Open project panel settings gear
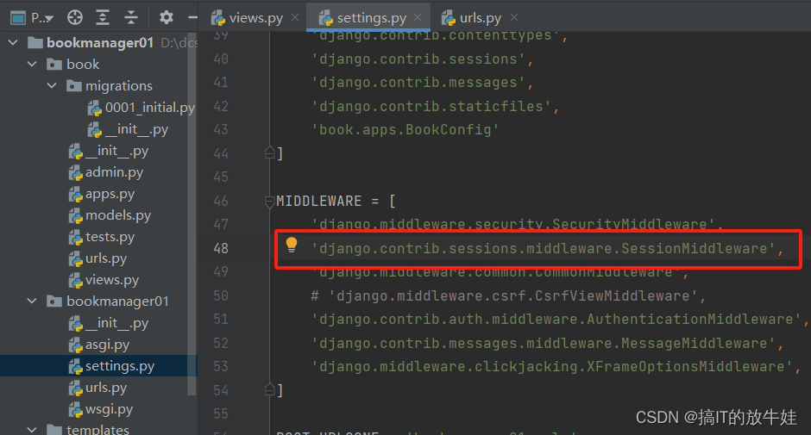Image resolution: width=811 pixels, height=435 pixels. coord(166,17)
